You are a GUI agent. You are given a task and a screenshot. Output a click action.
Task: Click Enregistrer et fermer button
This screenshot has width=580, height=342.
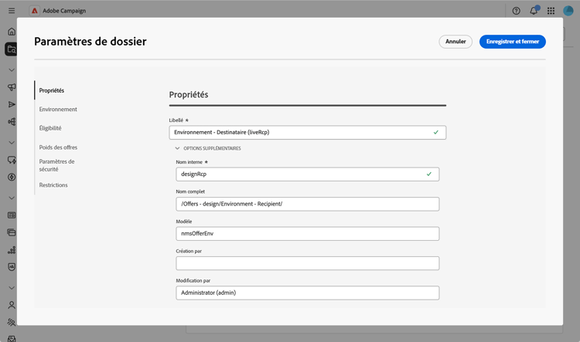[512, 42]
